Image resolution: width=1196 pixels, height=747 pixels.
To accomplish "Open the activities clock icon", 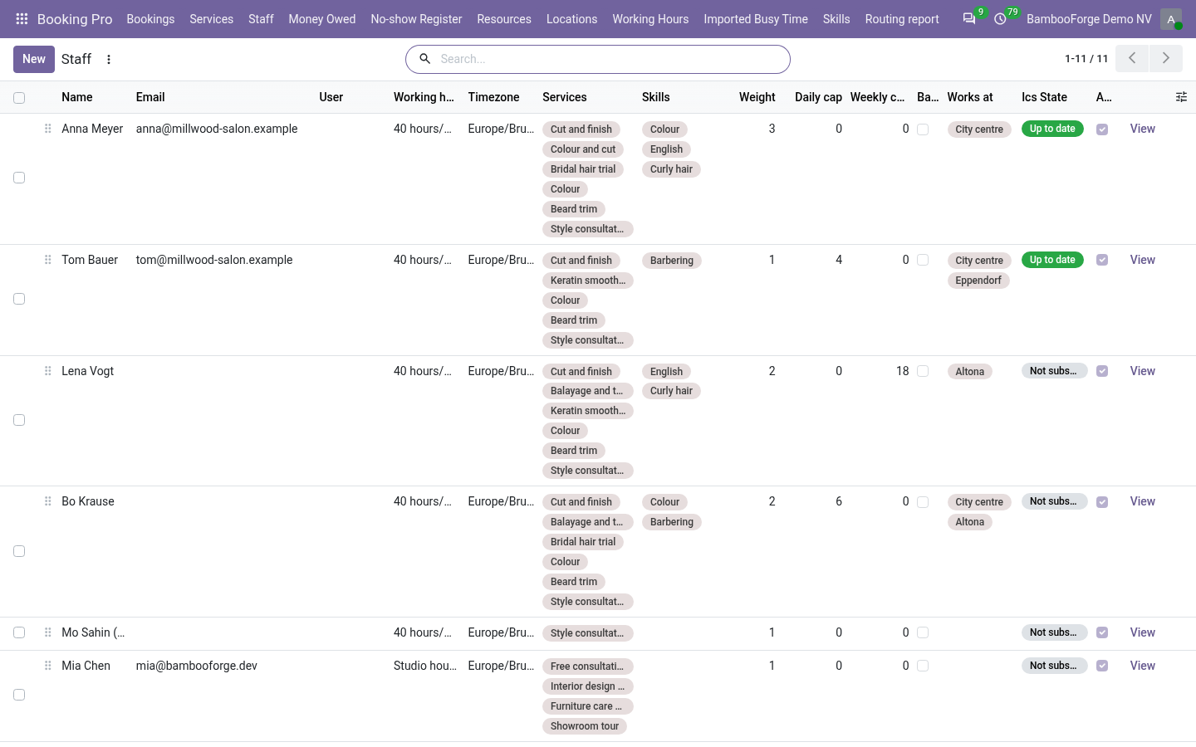I will (1000, 18).
